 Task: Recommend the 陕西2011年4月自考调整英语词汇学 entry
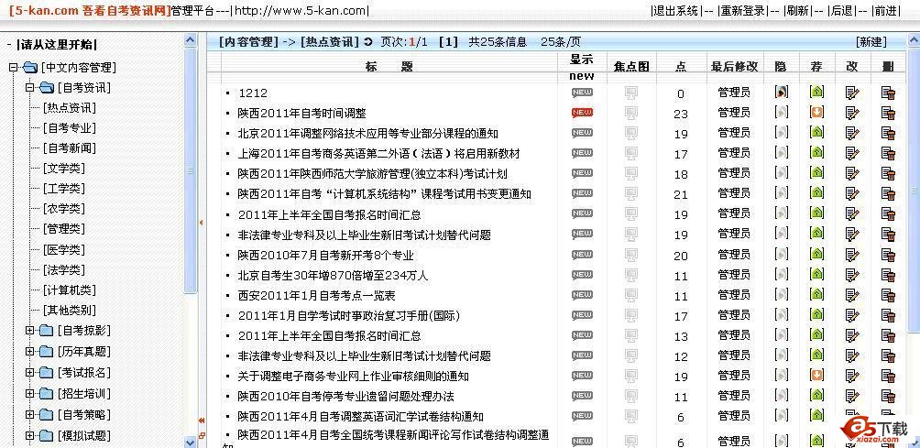(816, 415)
